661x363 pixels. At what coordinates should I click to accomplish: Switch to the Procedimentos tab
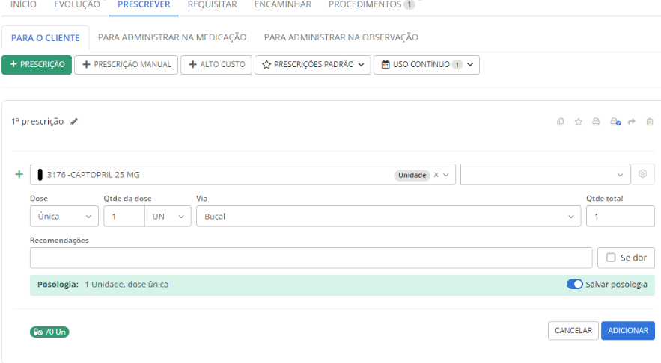click(x=371, y=5)
